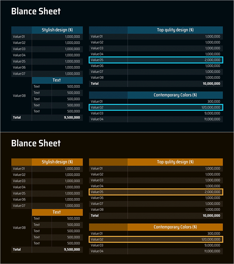The image size is (234, 264).
Task: Click the orange slide's 'Blance Sheet' title
Action: pos(36,143)
